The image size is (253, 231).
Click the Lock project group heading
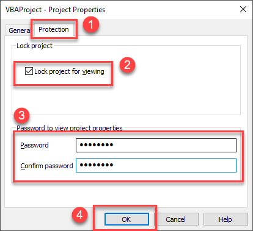click(x=34, y=46)
